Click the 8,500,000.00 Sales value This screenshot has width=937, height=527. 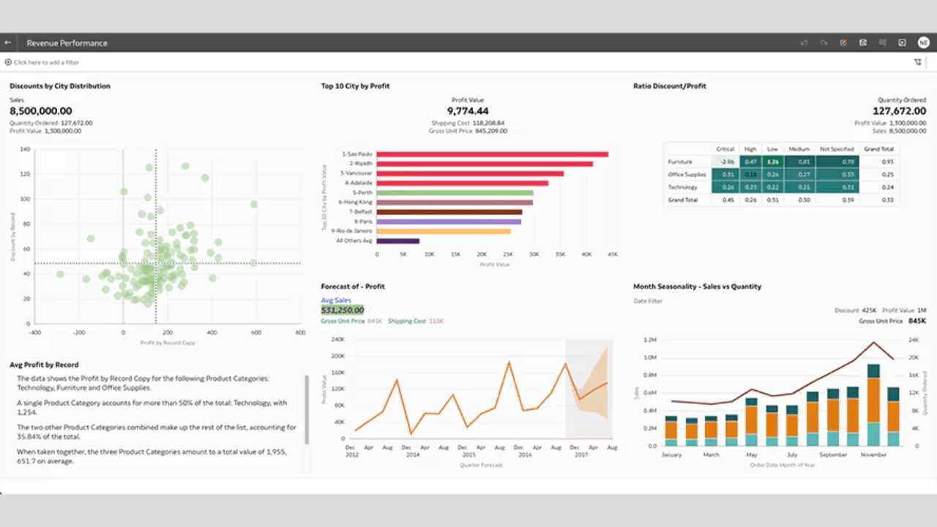point(40,111)
